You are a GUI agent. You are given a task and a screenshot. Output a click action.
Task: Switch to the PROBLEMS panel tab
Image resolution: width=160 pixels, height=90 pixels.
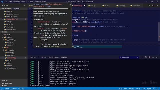pos(33,57)
